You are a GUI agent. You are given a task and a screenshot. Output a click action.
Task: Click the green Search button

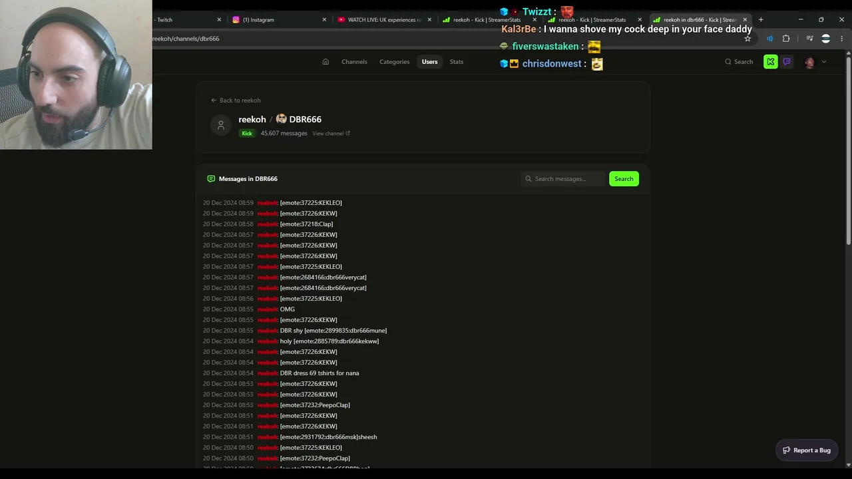[624, 179]
